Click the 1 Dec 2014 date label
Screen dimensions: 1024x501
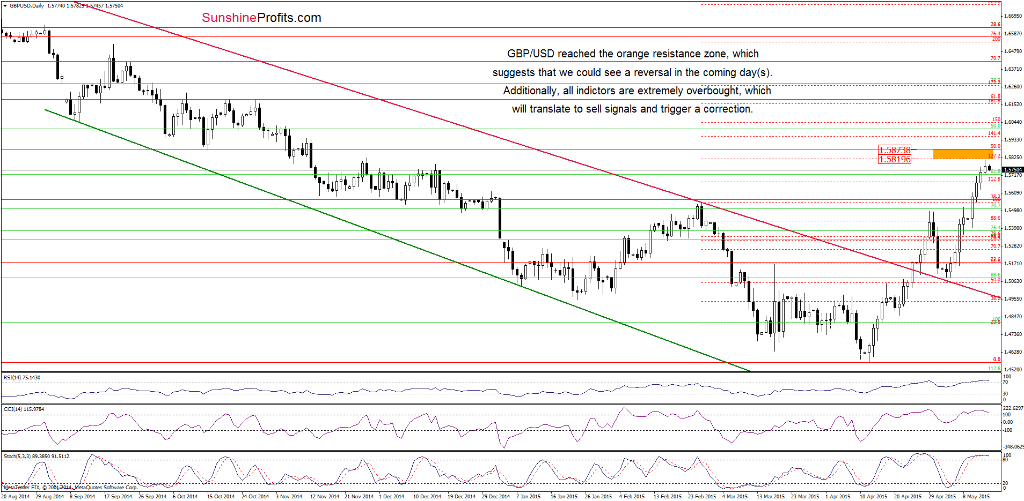[391, 497]
